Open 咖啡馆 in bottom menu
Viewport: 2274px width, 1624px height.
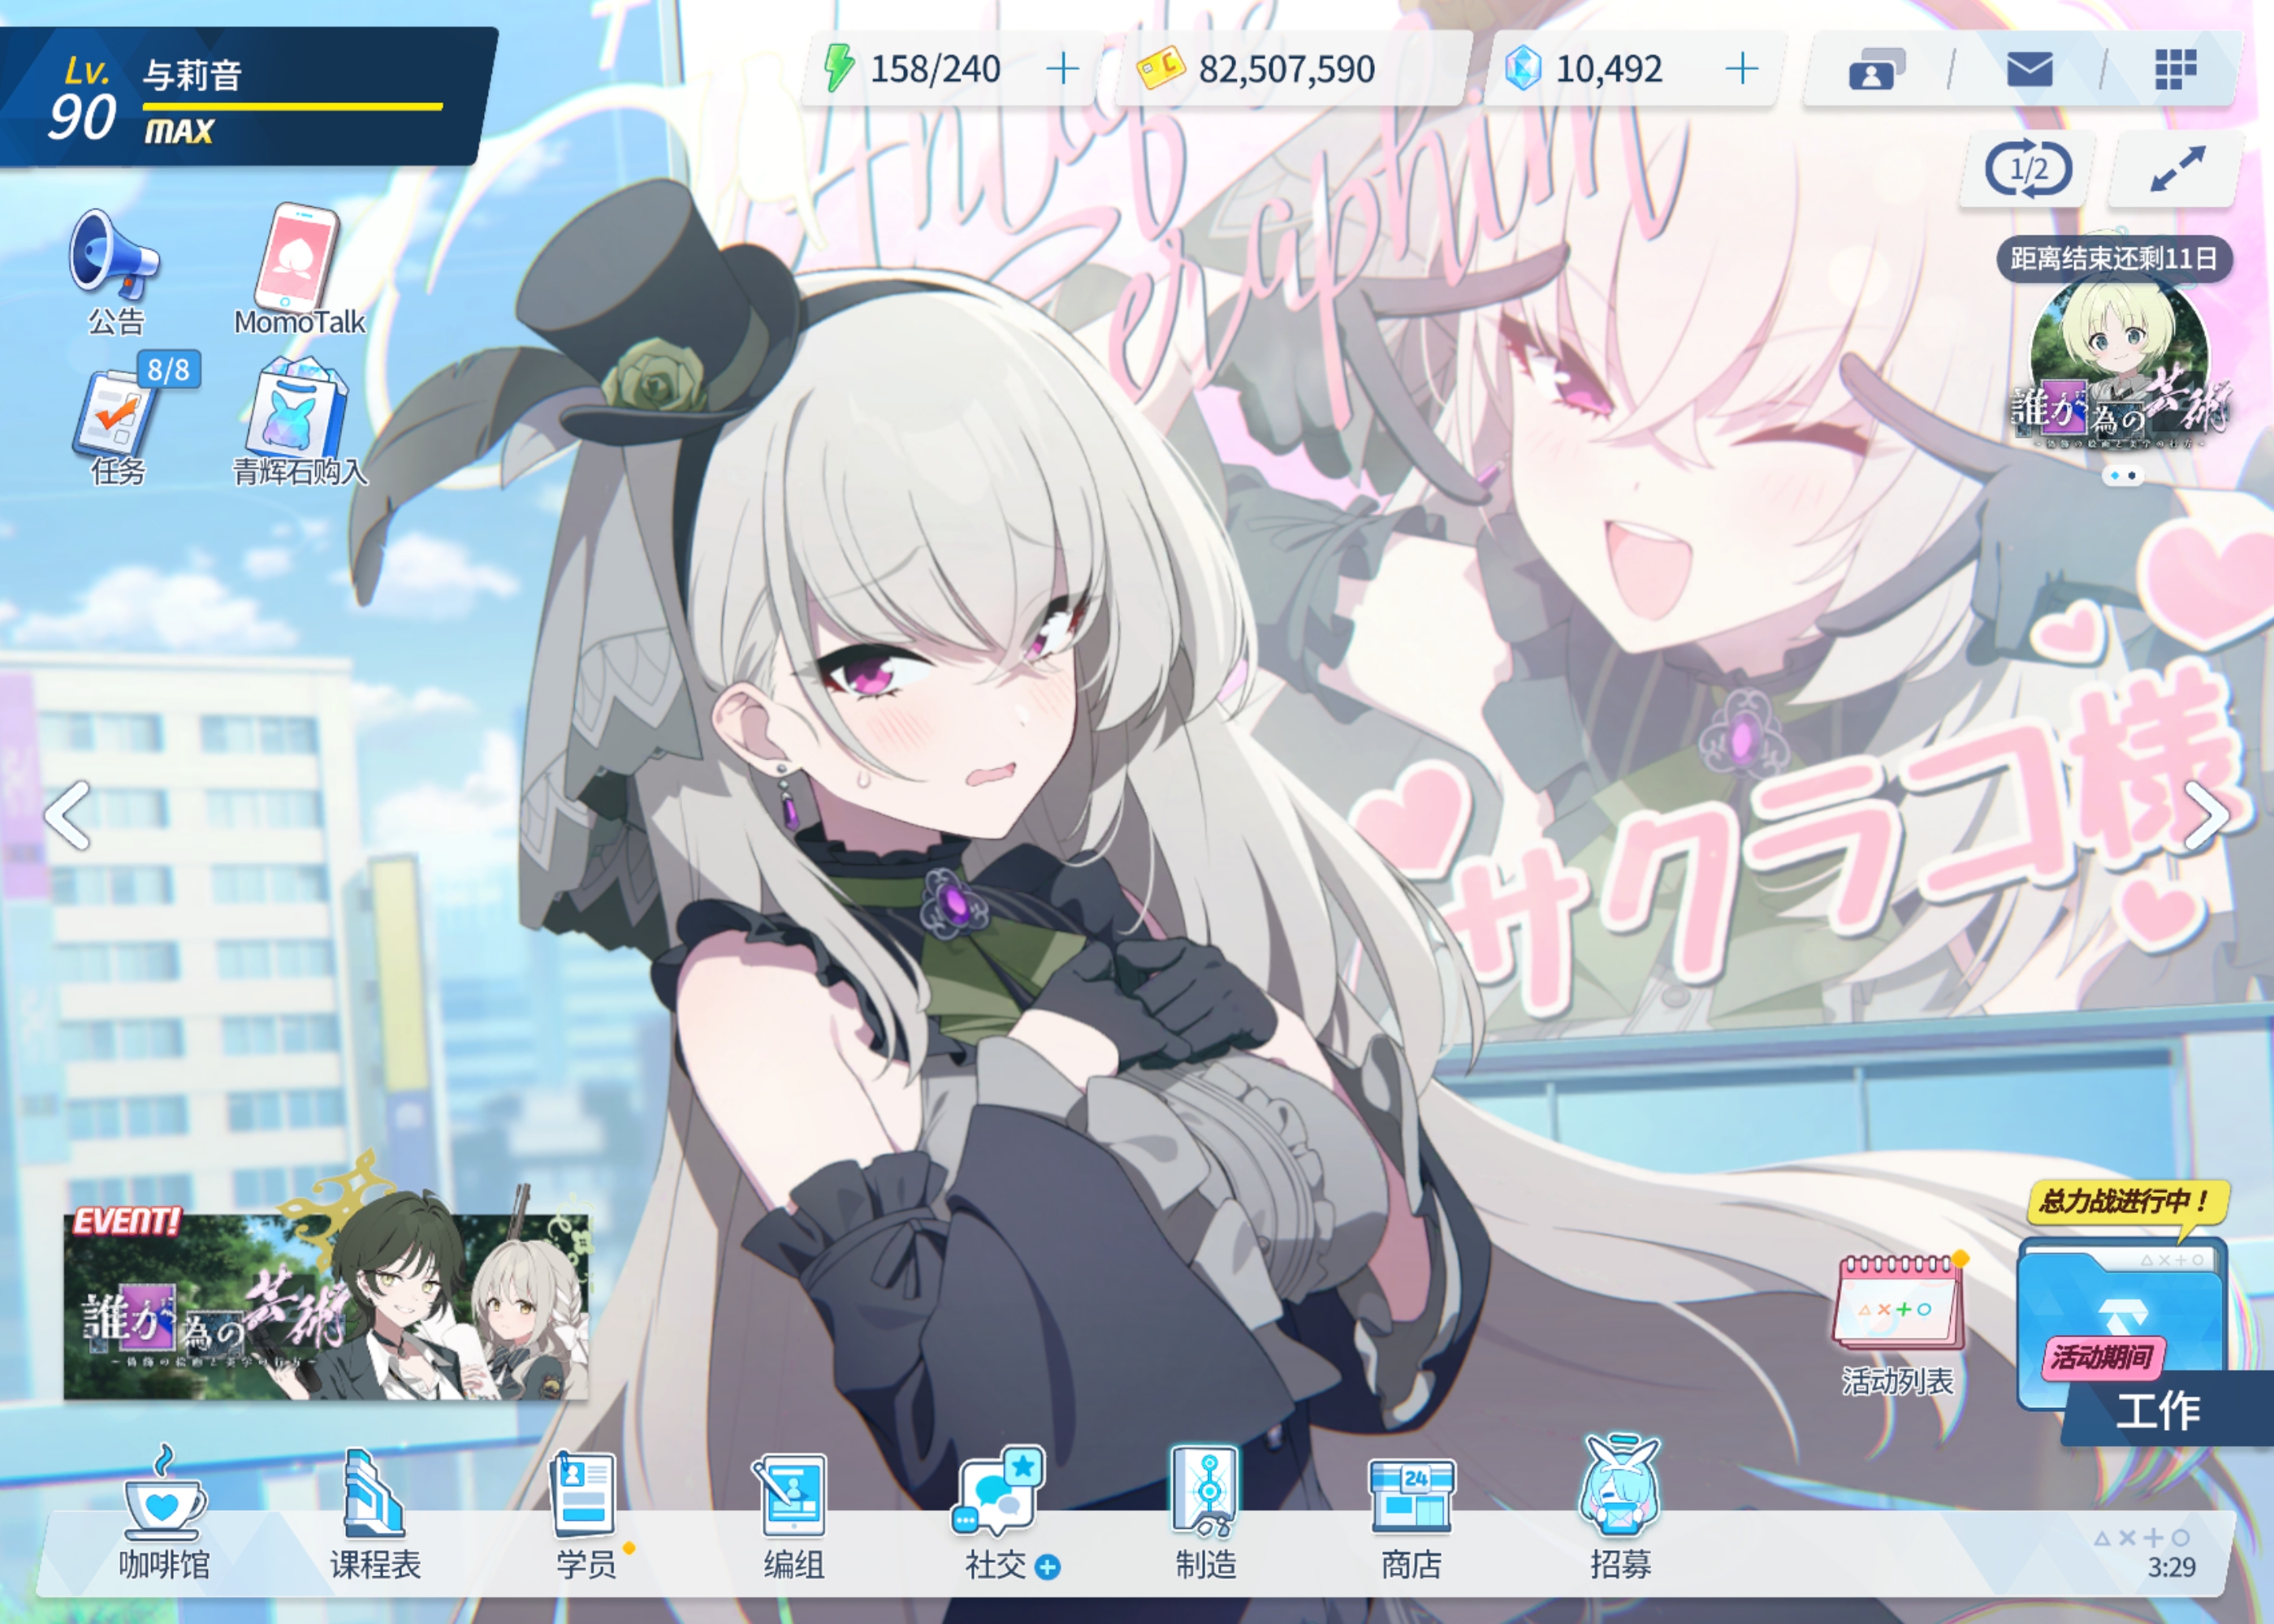click(x=164, y=1517)
